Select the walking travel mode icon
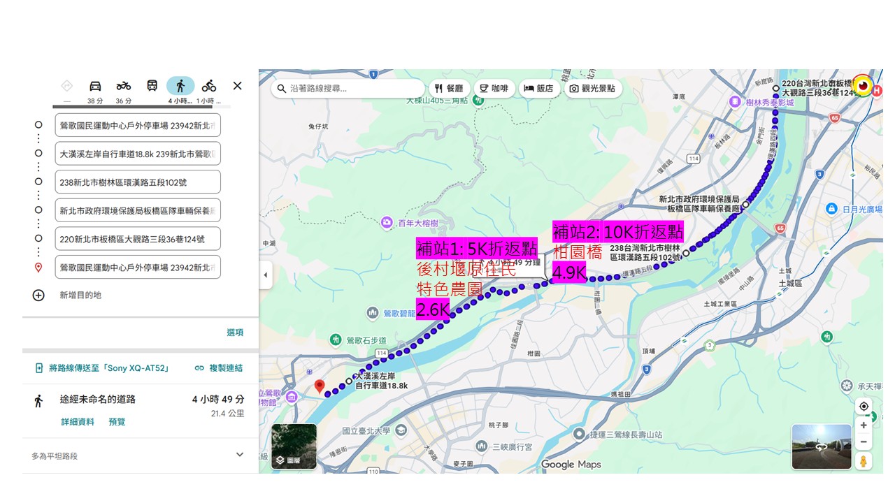This screenshot has height=503, width=895. tap(180, 87)
